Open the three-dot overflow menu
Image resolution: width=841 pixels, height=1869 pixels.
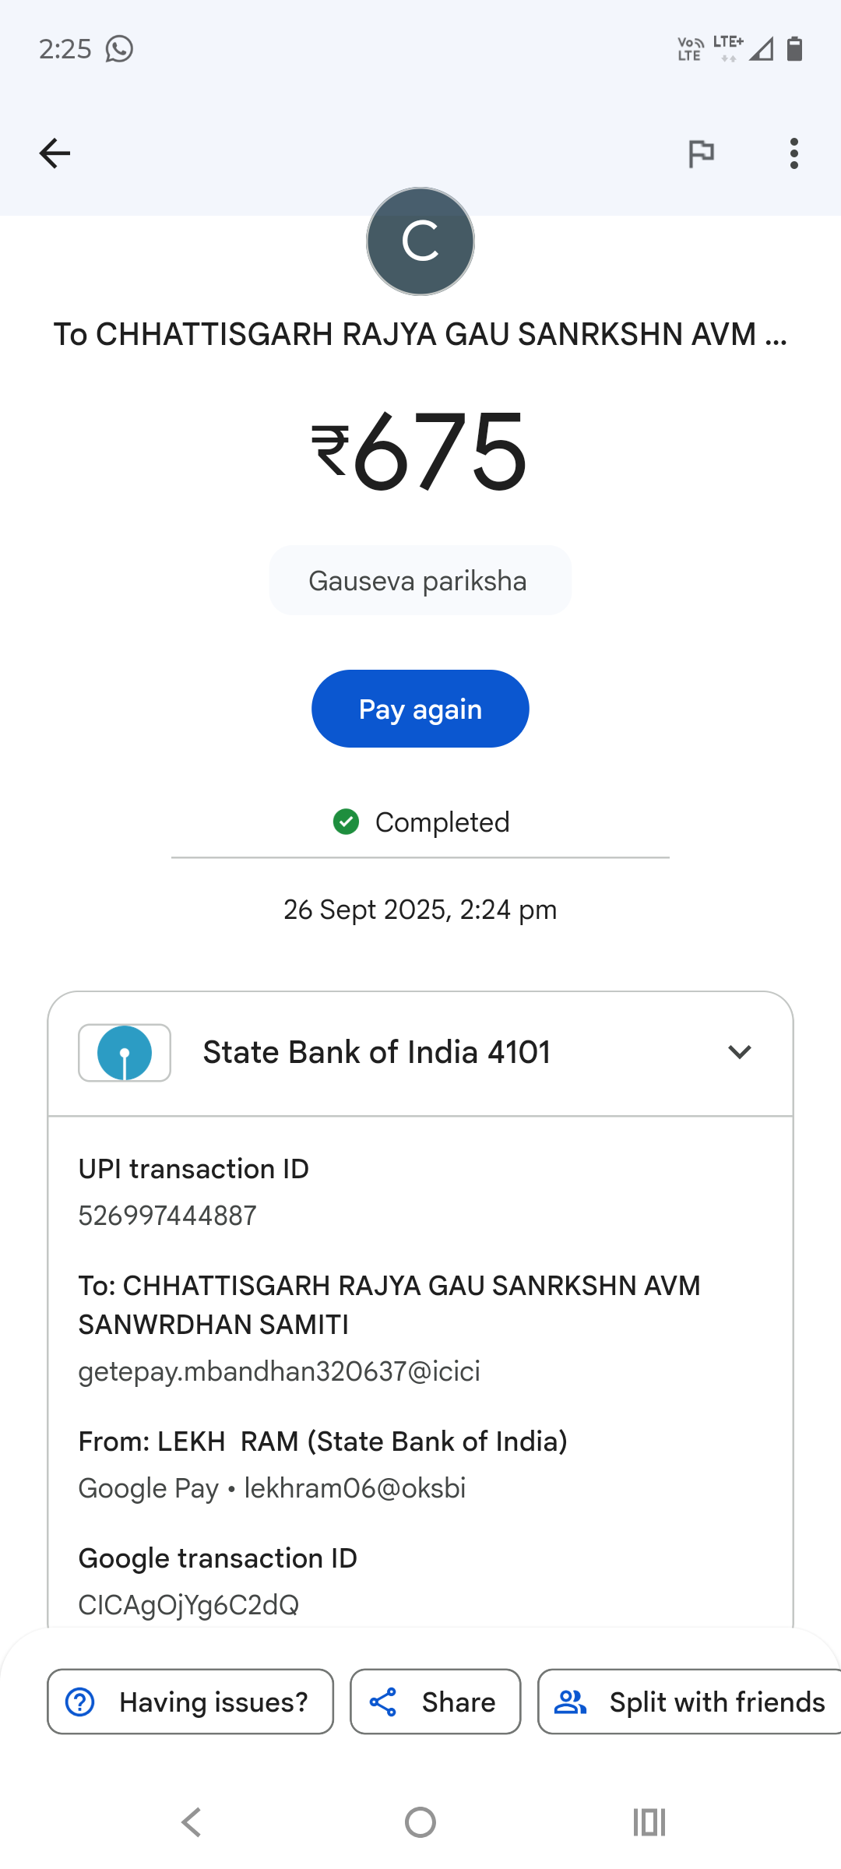point(793,153)
